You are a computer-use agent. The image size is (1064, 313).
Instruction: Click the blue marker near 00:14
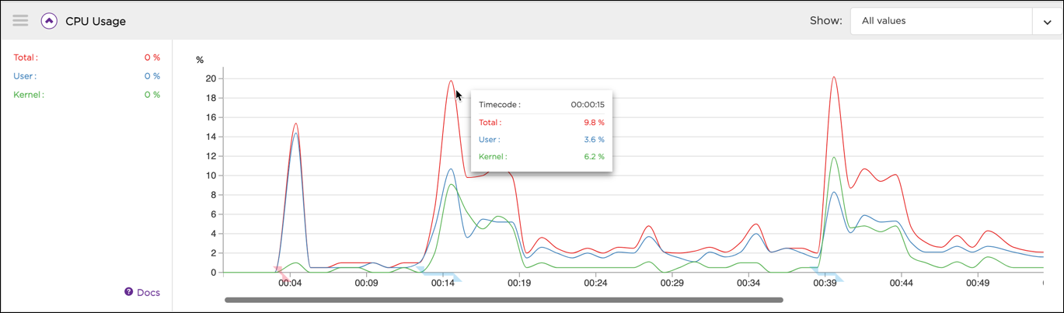coord(441,274)
